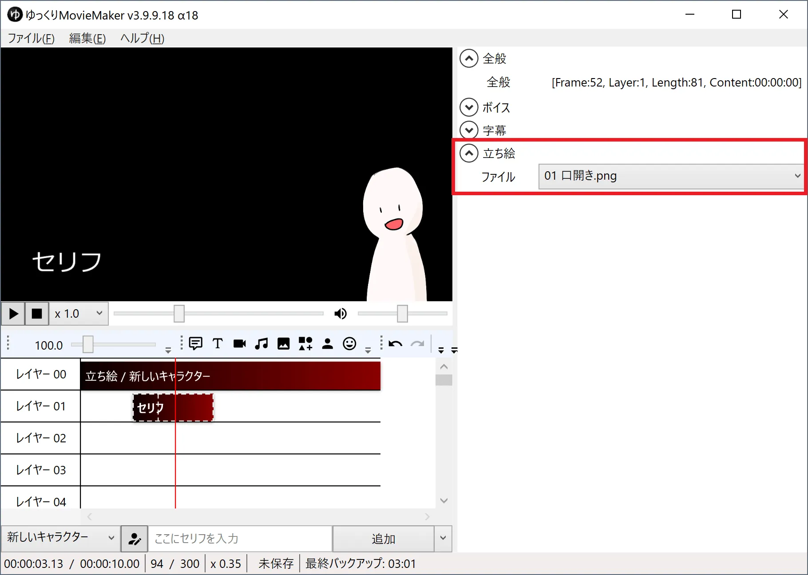Image resolution: width=808 pixels, height=575 pixels.
Task: Click the レイヤー 03 label
Action: tap(41, 470)
